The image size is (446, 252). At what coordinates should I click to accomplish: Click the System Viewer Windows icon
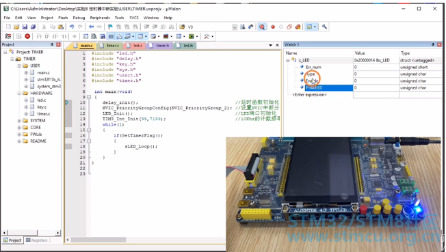click(x=192, y=36)
